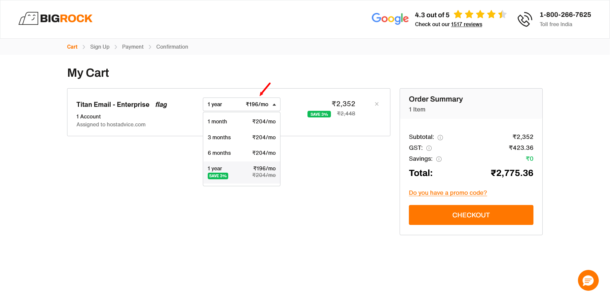Viewport: 610px width, 300px height.
Task: Open the live chat bubble
Action: click(588, 280)
